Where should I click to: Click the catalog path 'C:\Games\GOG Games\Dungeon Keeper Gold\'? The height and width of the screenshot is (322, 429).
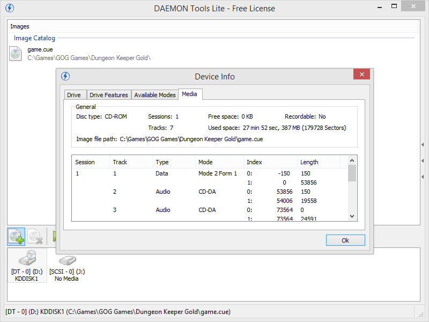point(89,58)
